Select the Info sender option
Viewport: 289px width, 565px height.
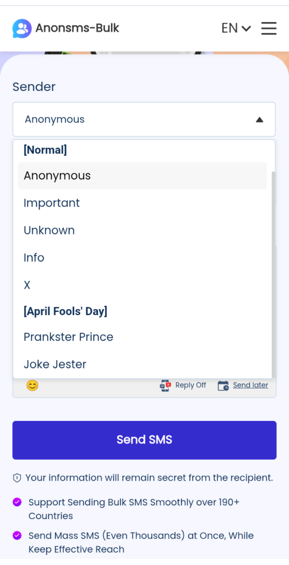[x=143, y=258]
